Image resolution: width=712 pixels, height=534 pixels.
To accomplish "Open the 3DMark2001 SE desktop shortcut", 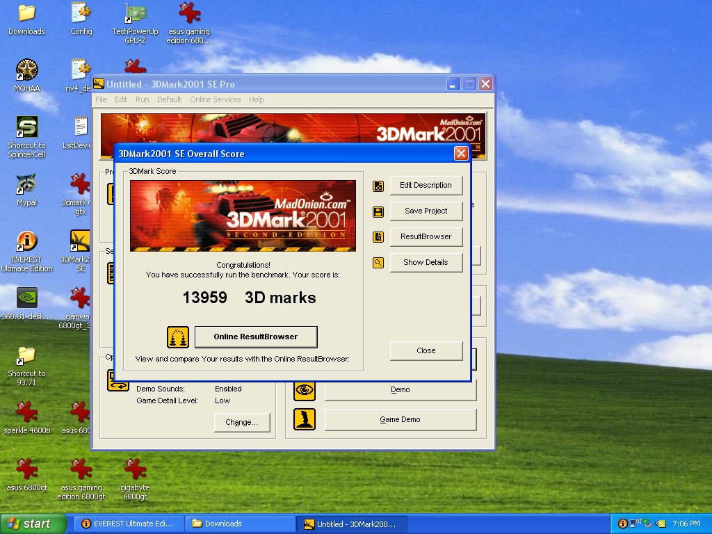I will (x=79, y=252).
